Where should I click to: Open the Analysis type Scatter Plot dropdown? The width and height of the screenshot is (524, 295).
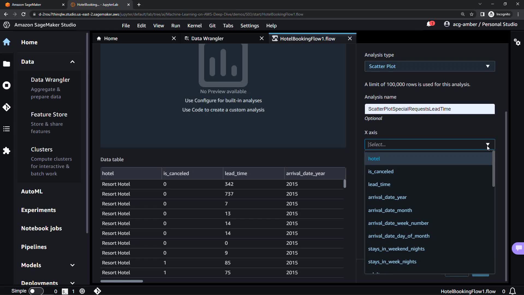pyautogui.click(x=429, y=66)
